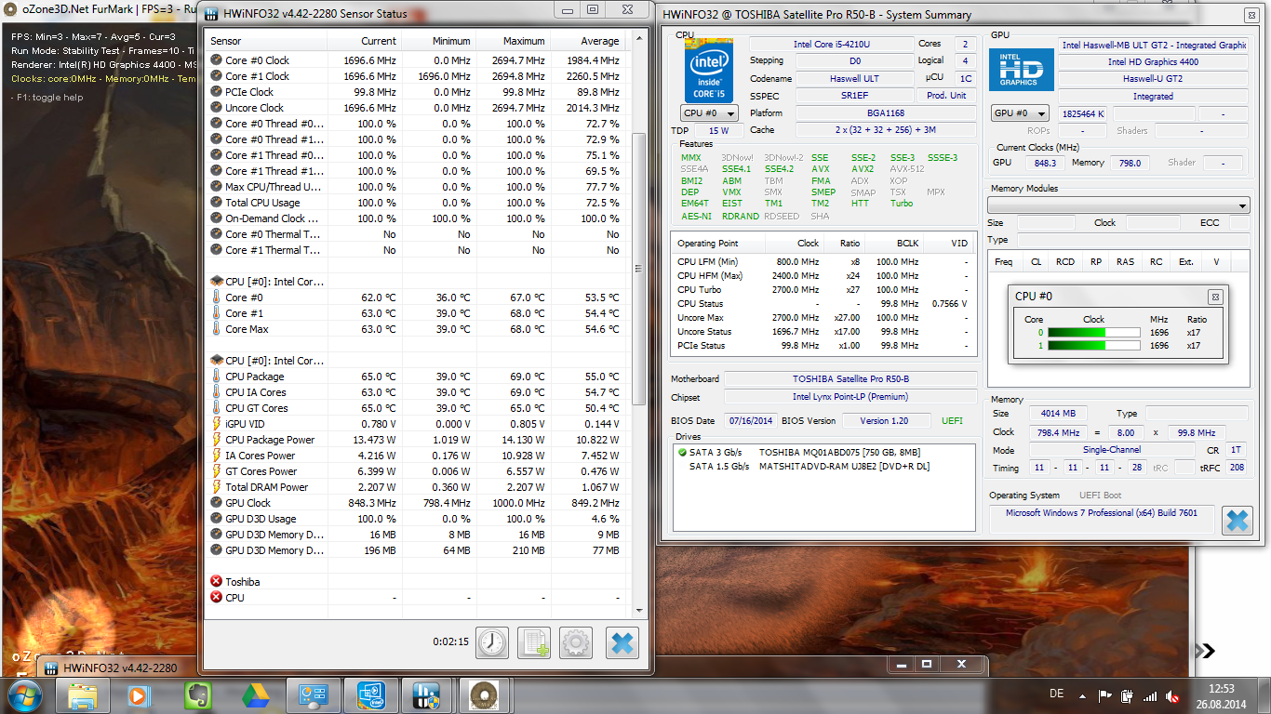Select the CPU GT Cores temperature row
The height and width of the screenshot is (714, 1271).
[x=415, y=408]
